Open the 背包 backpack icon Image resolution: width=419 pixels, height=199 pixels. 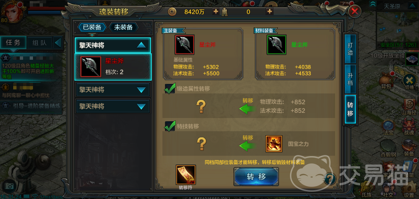(386, 80)
